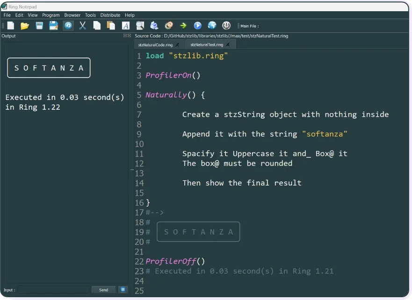Switch to the stzNaturalCode.ring tab
The width and height of the screenshot is (412, 300).
click(155, 45)
